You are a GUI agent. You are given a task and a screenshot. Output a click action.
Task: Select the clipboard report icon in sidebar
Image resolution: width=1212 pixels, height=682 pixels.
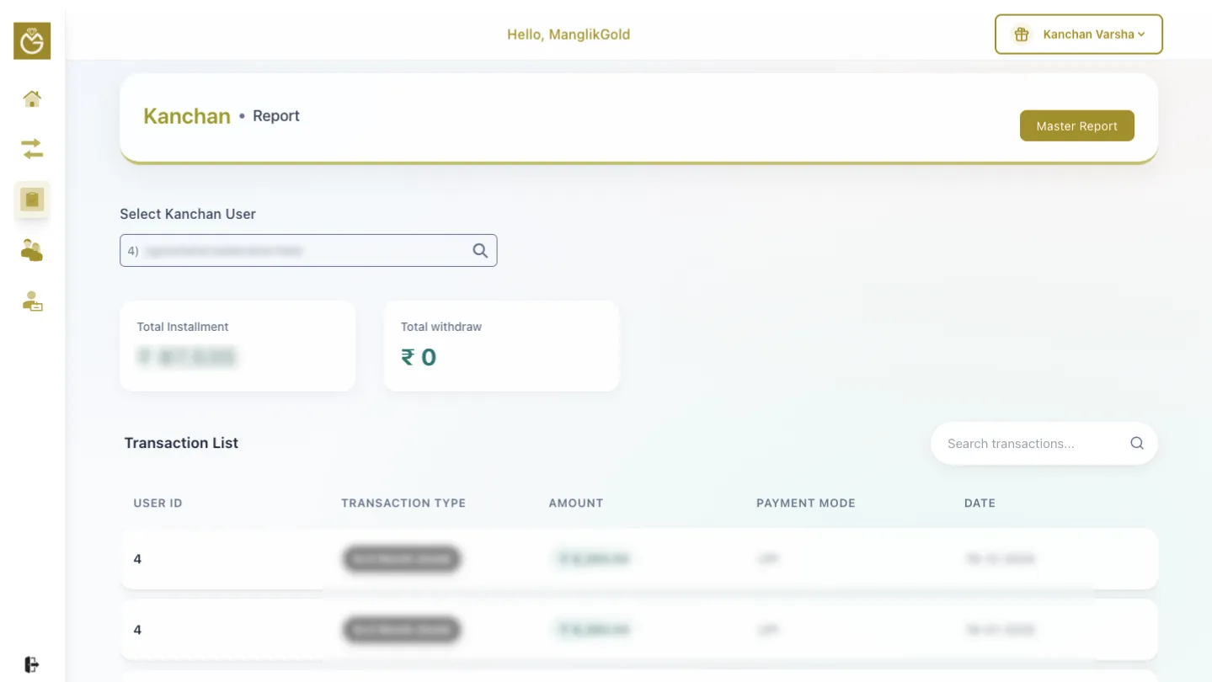(x=32, y=200)
